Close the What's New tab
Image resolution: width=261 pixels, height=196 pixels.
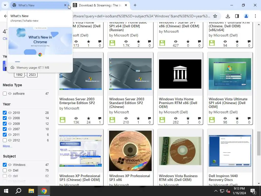coord(65,5)
